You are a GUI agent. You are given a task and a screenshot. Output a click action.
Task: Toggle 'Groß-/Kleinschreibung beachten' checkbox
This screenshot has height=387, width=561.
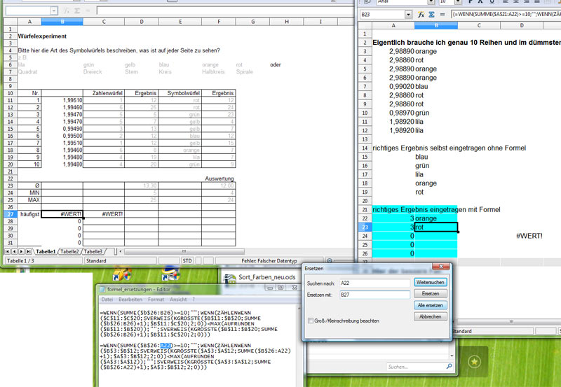(x=311, y=321)
